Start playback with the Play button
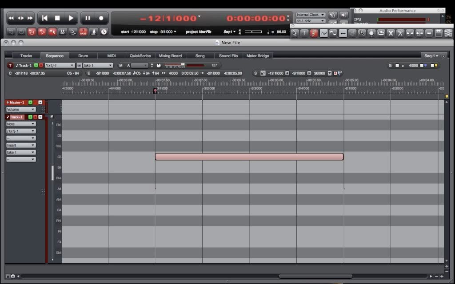Image resolution: width=455 pixels, height=284 pixels. point(71,18)
